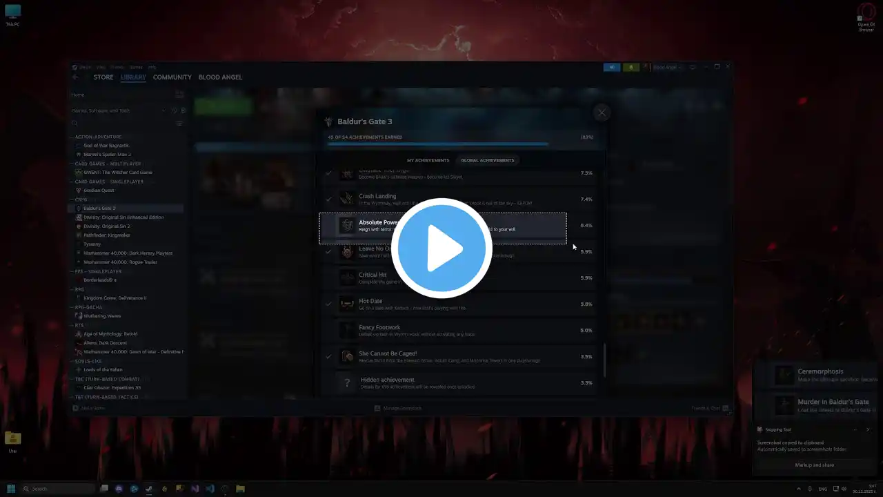The height and width of the screenshot is (497, 883).
Task: Switch to the My Achievements tab
Action: [x=428, y=160]
